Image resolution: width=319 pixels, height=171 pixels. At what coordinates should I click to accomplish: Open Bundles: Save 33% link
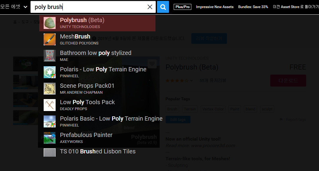[x=253, y=7]
